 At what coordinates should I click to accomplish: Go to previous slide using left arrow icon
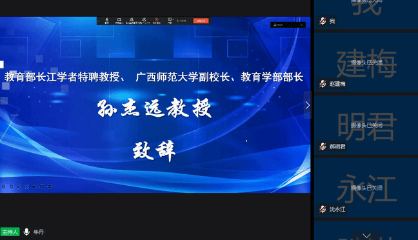pos(4,186)
